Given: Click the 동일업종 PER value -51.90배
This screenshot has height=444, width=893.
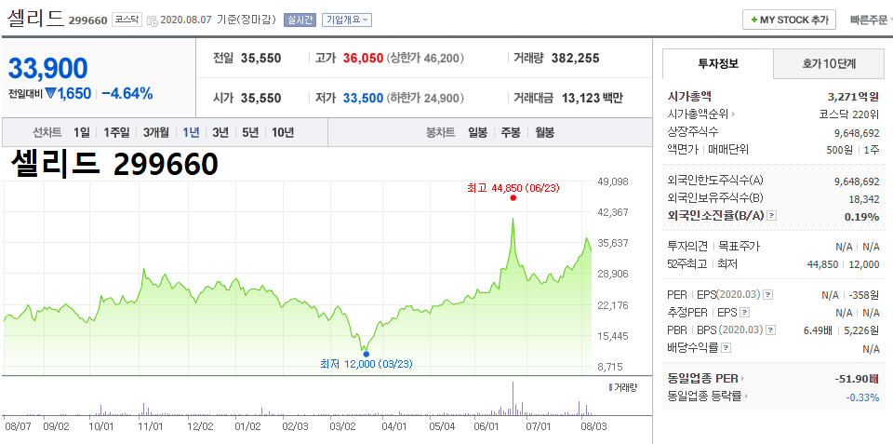Looking at the screenshot, I should coord(857,379).
